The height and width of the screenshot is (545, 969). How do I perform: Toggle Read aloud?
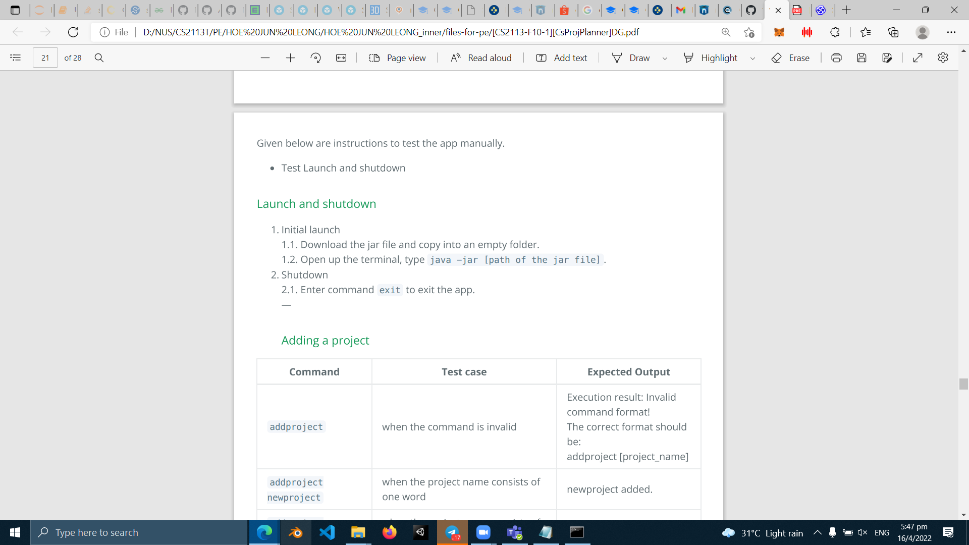coord(481,58)
